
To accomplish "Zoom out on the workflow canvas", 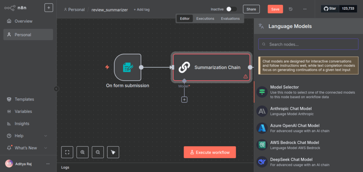I will [98, 152].
